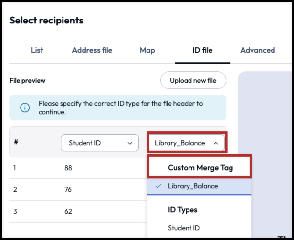
Task: Click the ID type instruction banner text
Action: point(120,108)
